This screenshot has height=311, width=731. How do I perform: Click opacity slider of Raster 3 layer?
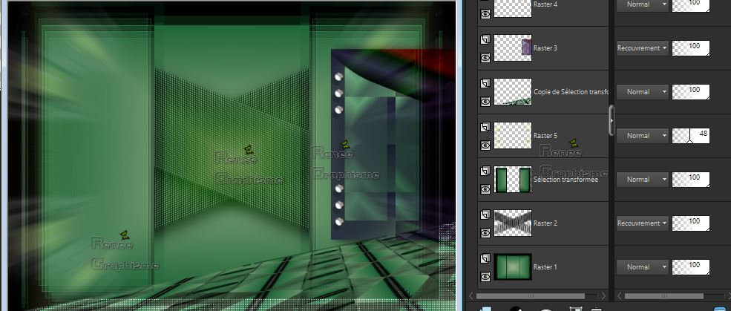point(691,48)
